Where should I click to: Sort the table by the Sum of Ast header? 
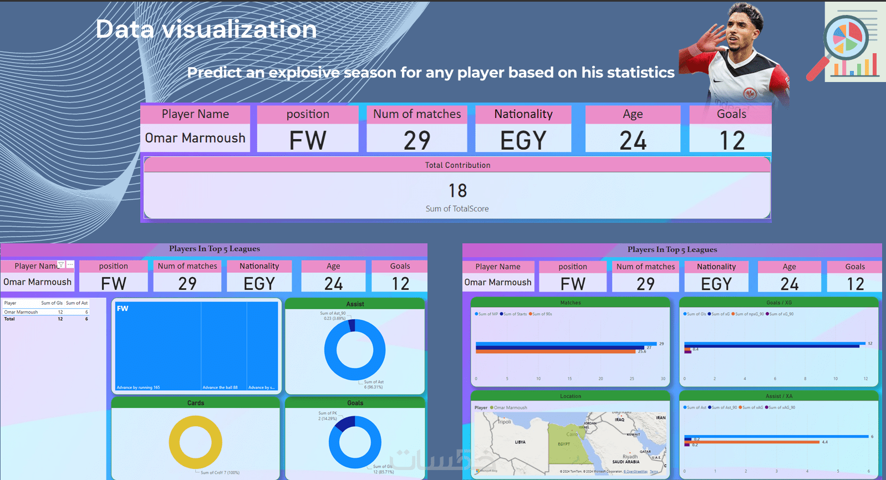[77, 303]
